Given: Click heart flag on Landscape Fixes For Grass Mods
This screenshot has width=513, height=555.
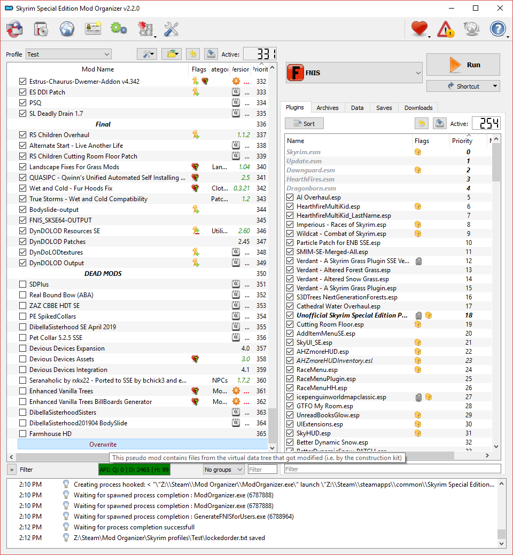Looking at the screenshot, I should [x=195, y=166].
